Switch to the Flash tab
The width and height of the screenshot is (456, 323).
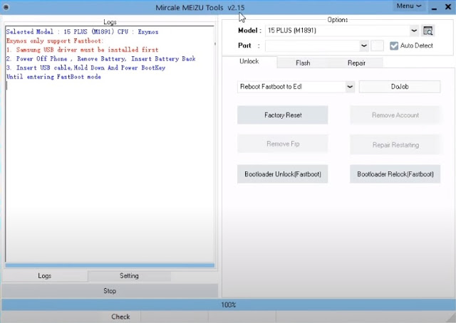pos(303,63)
